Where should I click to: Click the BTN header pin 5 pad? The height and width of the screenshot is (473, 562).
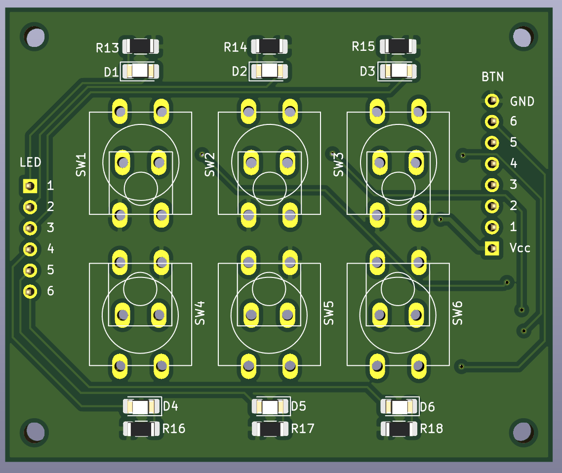click(x=492, y=143)
